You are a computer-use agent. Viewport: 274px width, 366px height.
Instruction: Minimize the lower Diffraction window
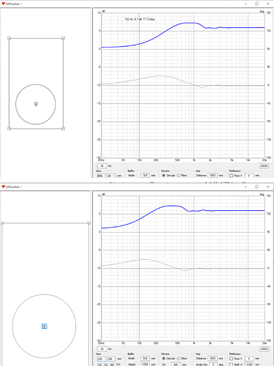point(246,187)
